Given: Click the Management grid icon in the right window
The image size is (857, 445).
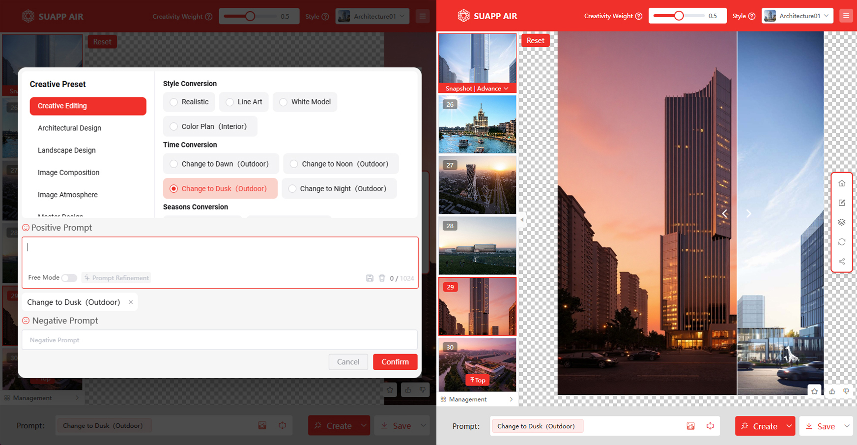Looking at the screenshot, I should pos(443,399).
